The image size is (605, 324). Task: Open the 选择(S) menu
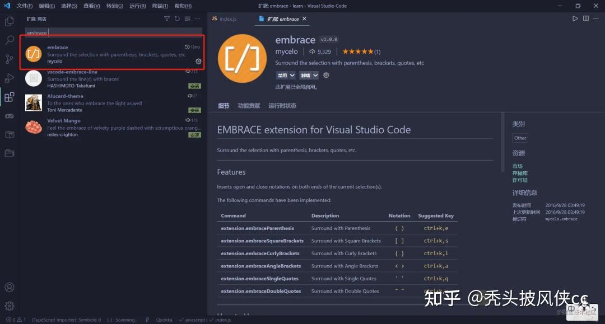pos(69,6)
